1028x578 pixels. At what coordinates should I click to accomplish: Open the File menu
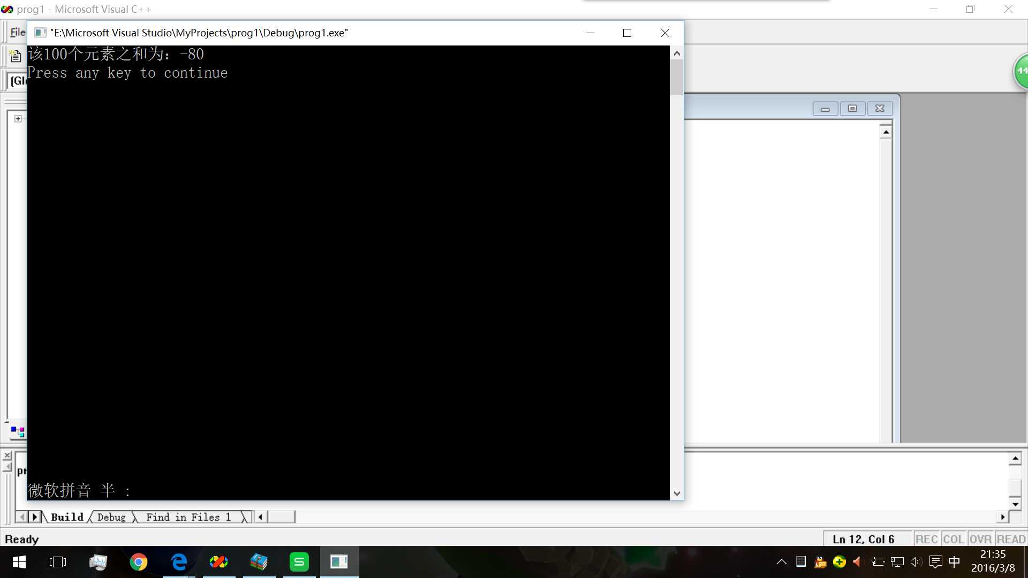coord(18,32)
